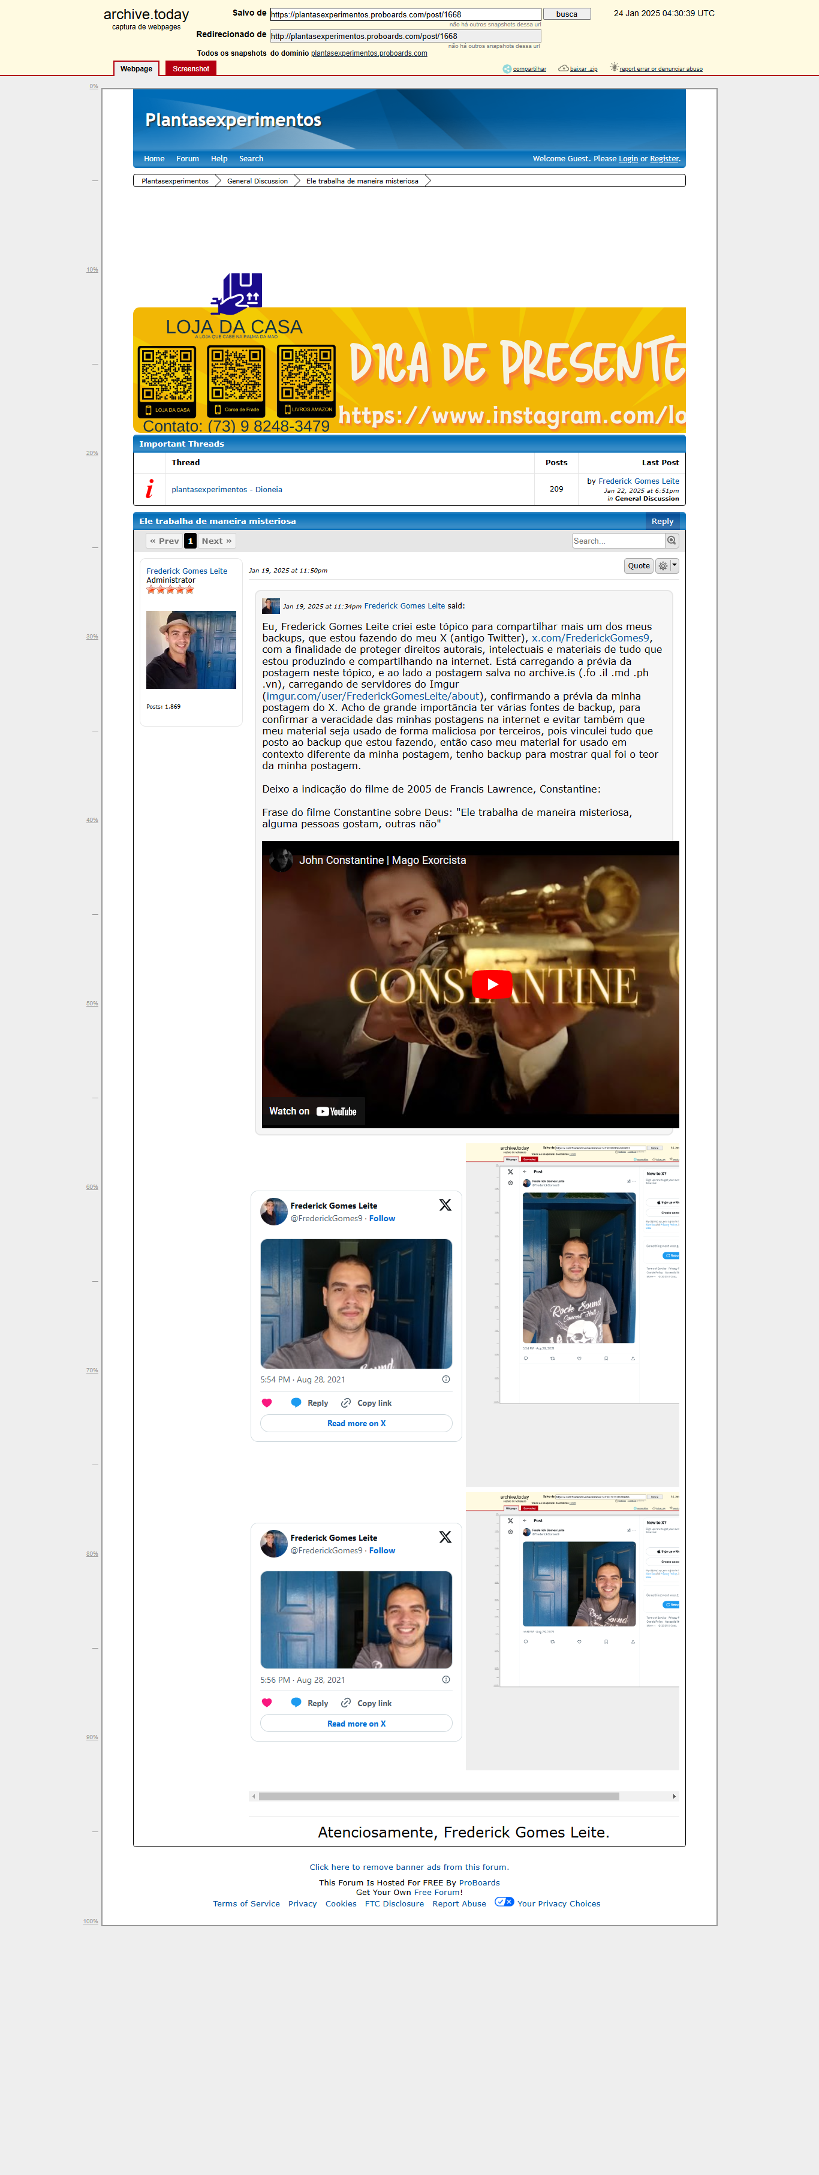
Task: Click the Reply button in thread header
Action: tap(663, 521)
